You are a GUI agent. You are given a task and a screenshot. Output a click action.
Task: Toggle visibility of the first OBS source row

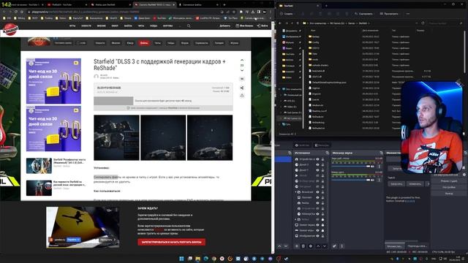[x=317, y=159]
